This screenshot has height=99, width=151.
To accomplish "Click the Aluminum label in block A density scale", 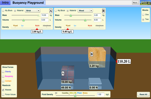I will click(47, 26).
